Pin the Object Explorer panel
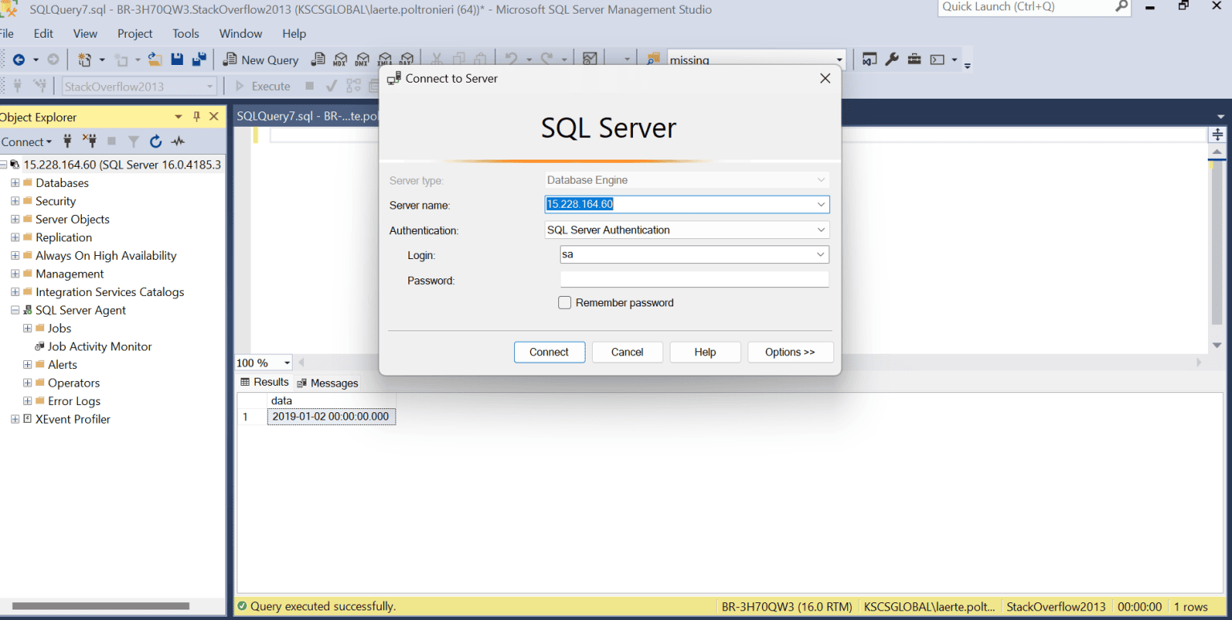This screenshot has width=1232, height=620. coord(196,117)
